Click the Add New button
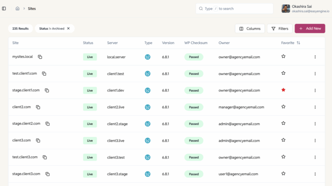 (309, 28)
